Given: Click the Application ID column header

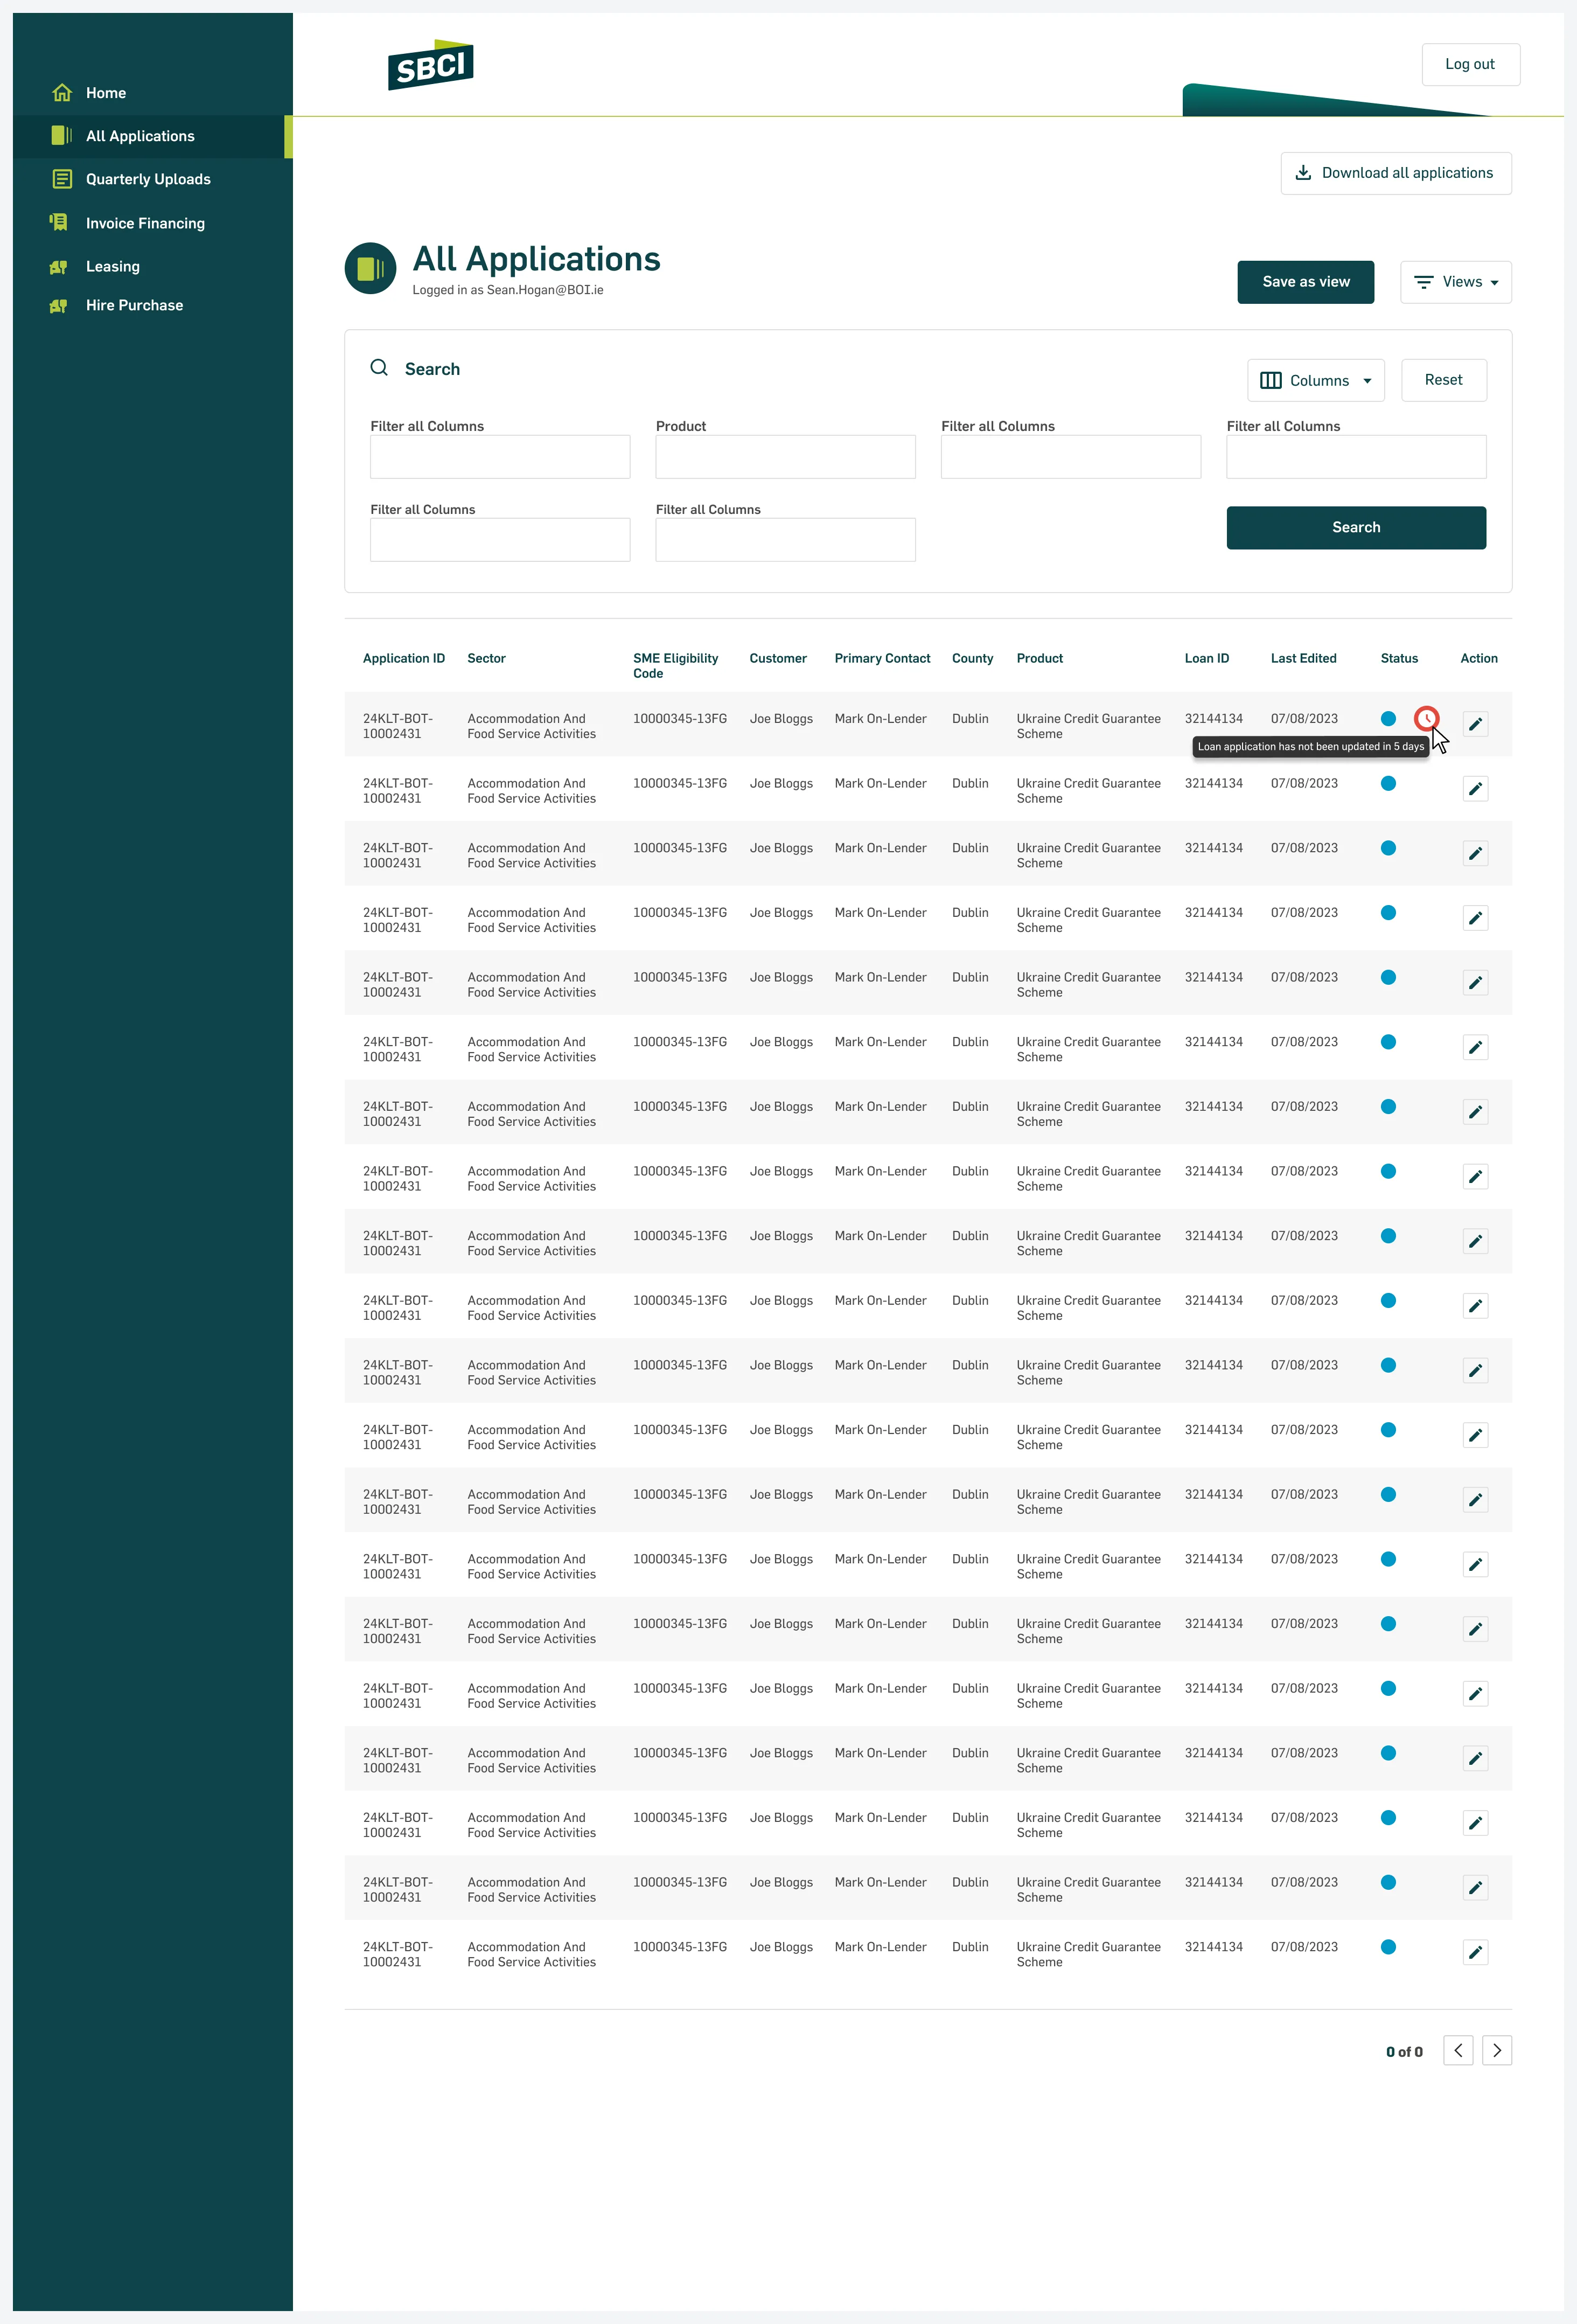Looking at the screenshot, I should 404,658.
